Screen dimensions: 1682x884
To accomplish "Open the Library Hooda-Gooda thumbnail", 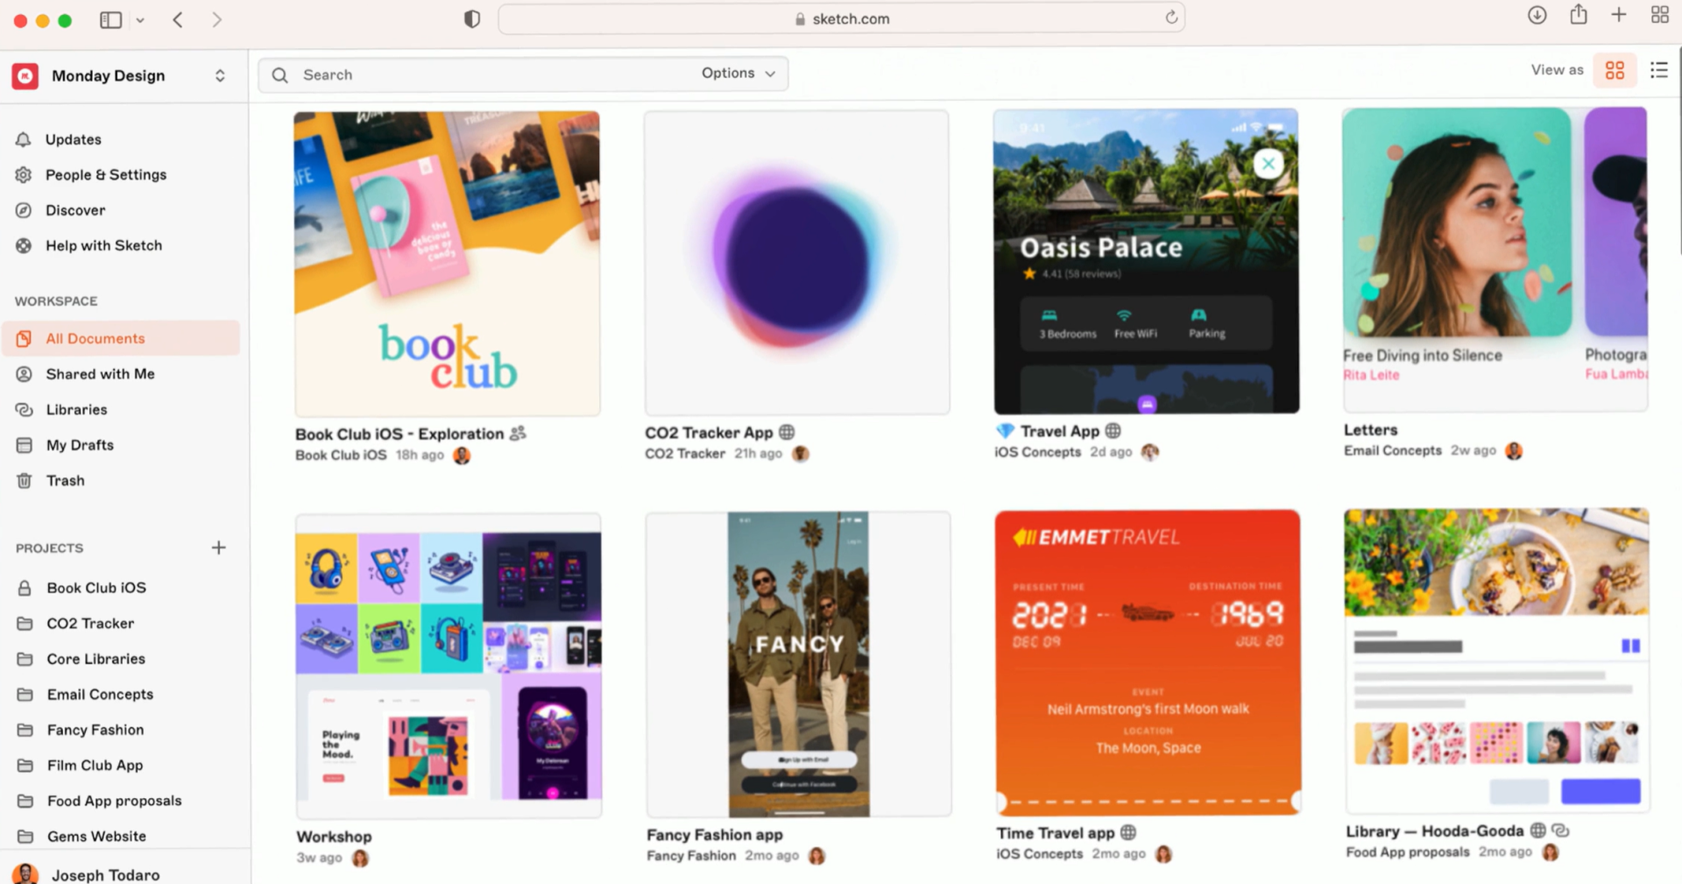I will pyautogui.click(x=1497, y=661).
